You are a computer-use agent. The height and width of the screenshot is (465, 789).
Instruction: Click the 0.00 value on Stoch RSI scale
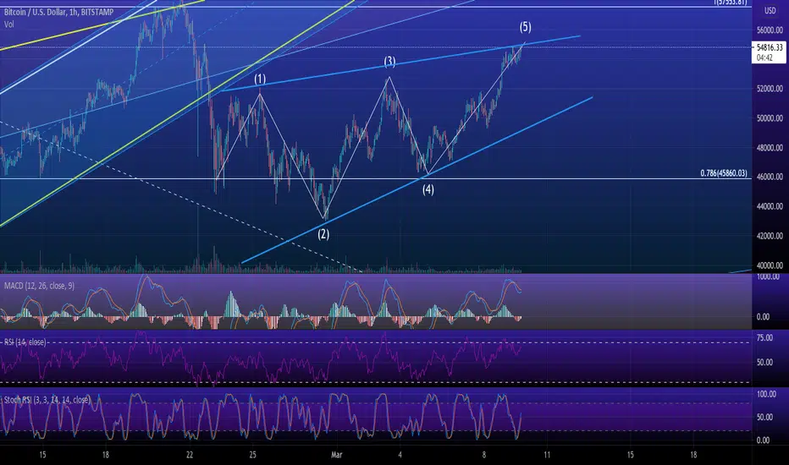[763, 440]
